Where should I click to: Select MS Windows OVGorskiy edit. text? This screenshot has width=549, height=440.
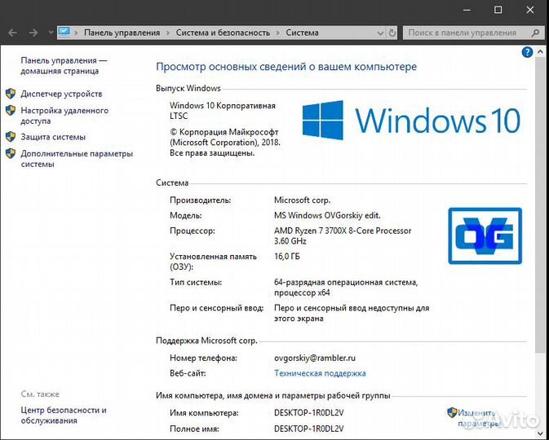click(327, 215)
